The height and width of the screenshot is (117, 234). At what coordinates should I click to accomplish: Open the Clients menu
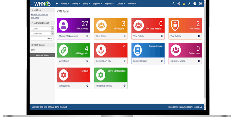[65, 4]
